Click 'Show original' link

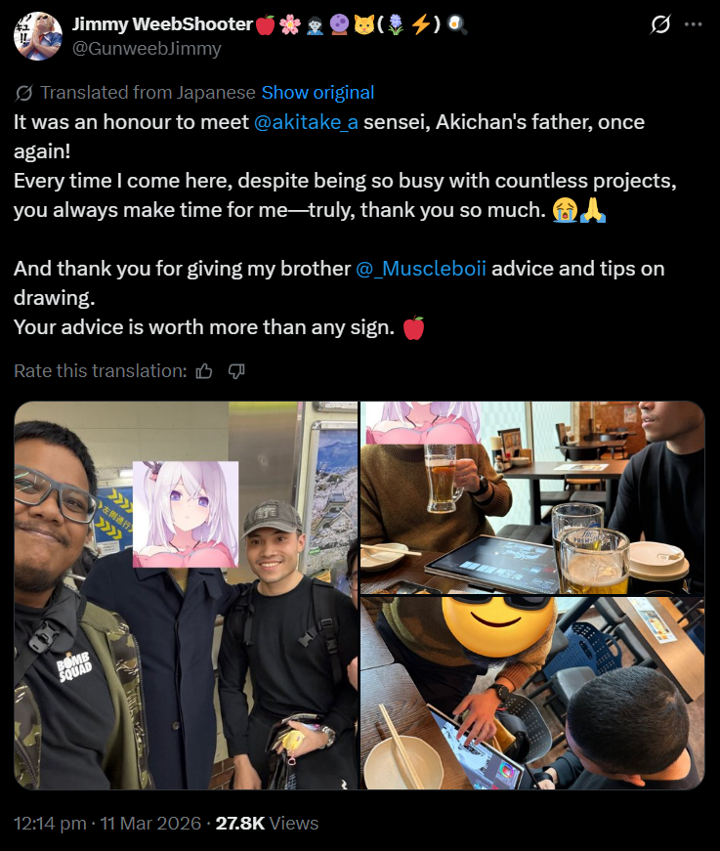pyautogui.click(x=318, y=93)
